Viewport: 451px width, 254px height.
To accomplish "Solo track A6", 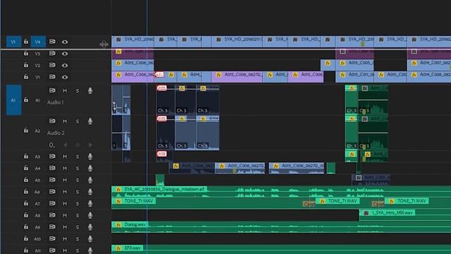I will [x=78, y=192].
